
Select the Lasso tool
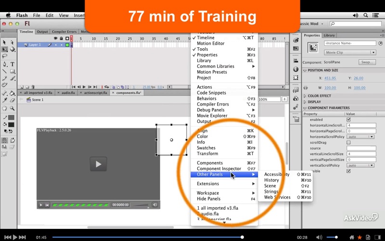tap(4, 56)
